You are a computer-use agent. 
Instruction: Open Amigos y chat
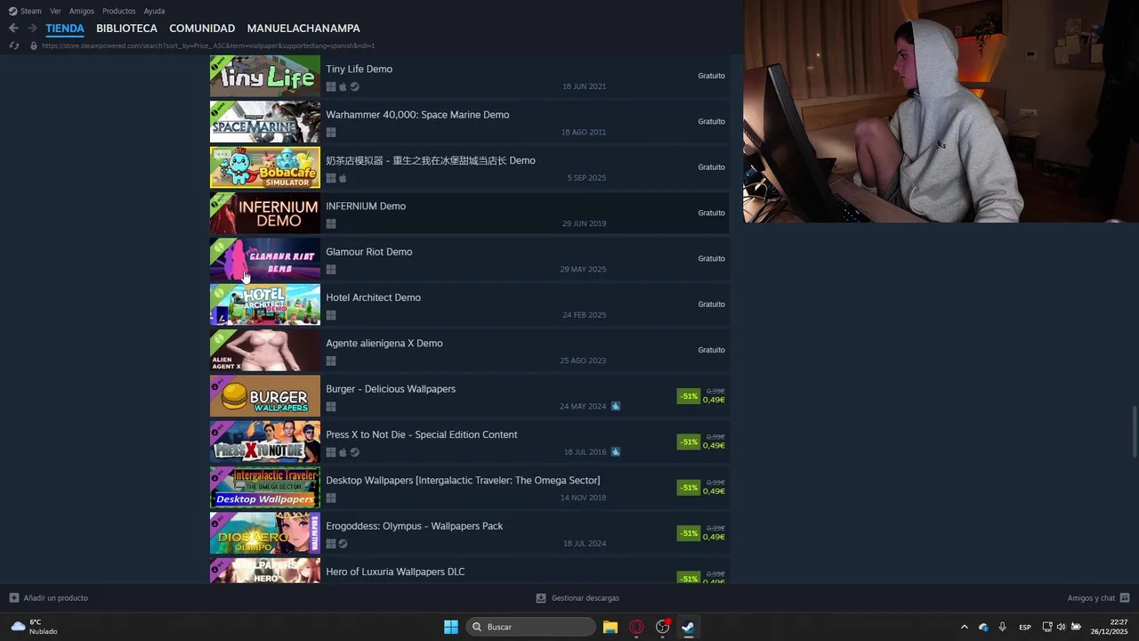coord(1098,598)
